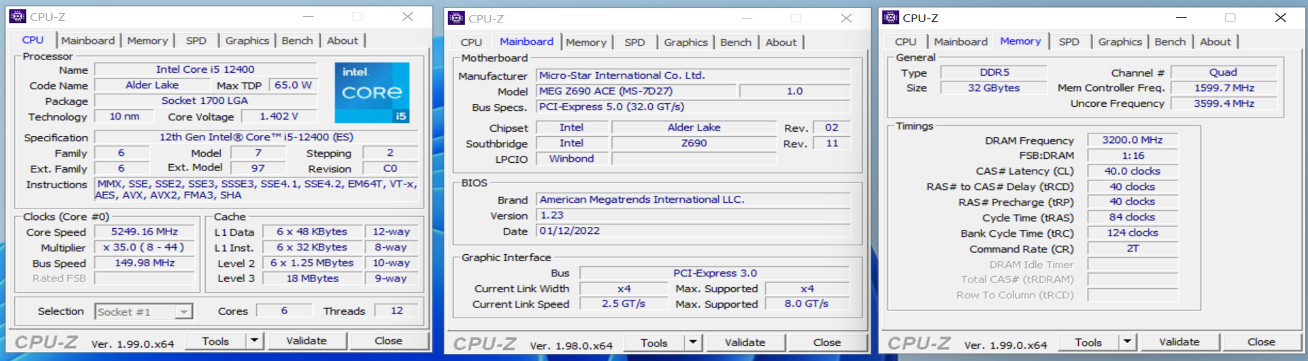This screenshot has width=1308, height=361.
Task: Select CPU tab in middle window
Action: (x=471, y=42)
